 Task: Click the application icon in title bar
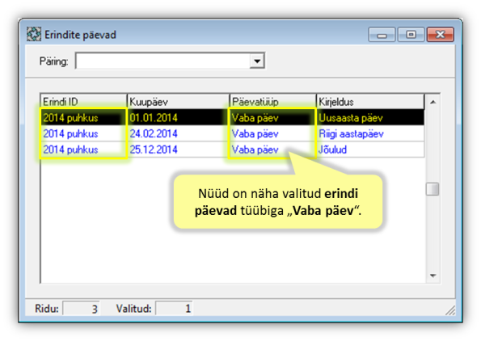(34, 34)
